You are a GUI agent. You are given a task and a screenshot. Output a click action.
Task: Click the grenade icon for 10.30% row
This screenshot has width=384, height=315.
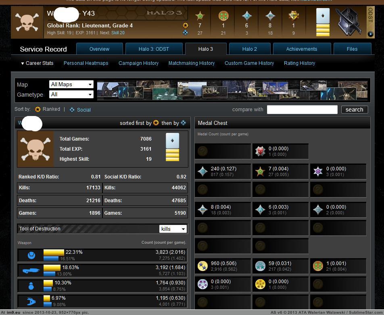tap(31, 286)
